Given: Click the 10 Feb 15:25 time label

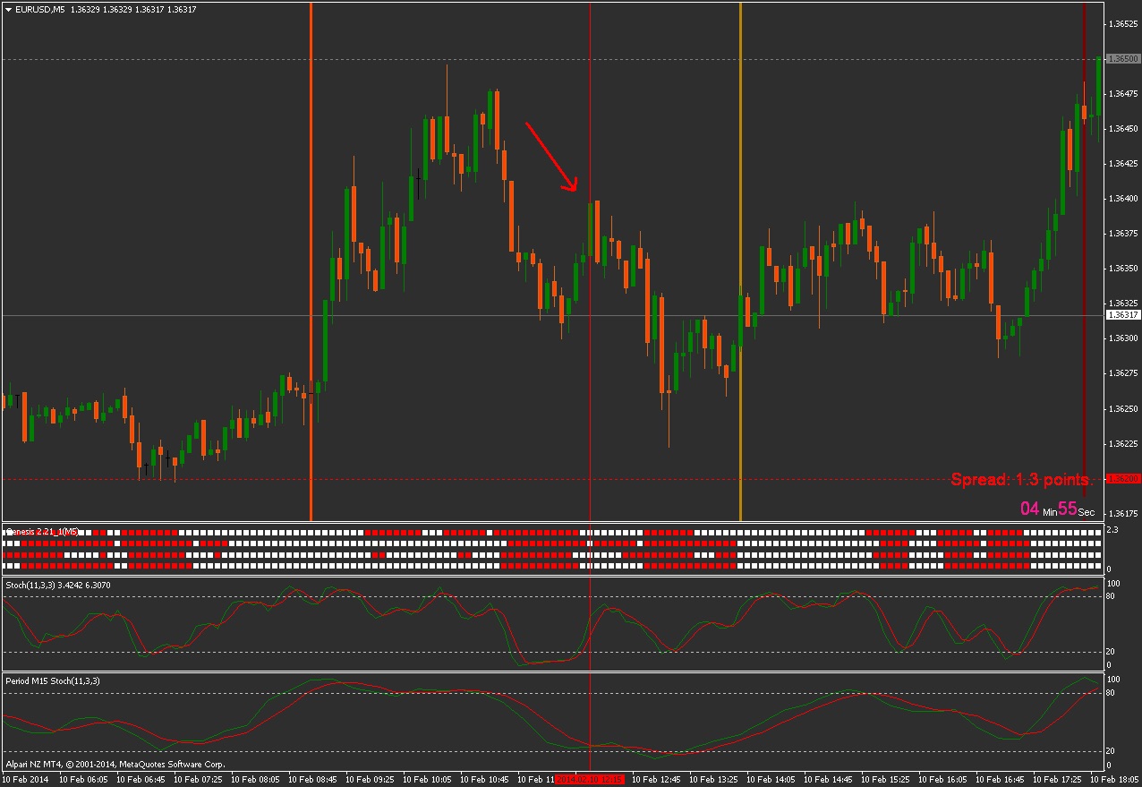Looking at the screenshot, I should click(x=885, y=780).
